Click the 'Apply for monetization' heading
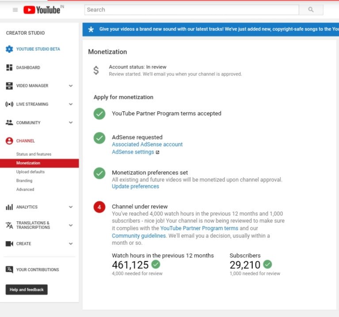The image size is (339, 317). 123,97
